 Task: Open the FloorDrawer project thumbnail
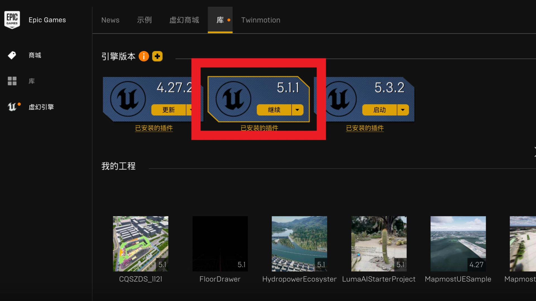pos(220,244)
